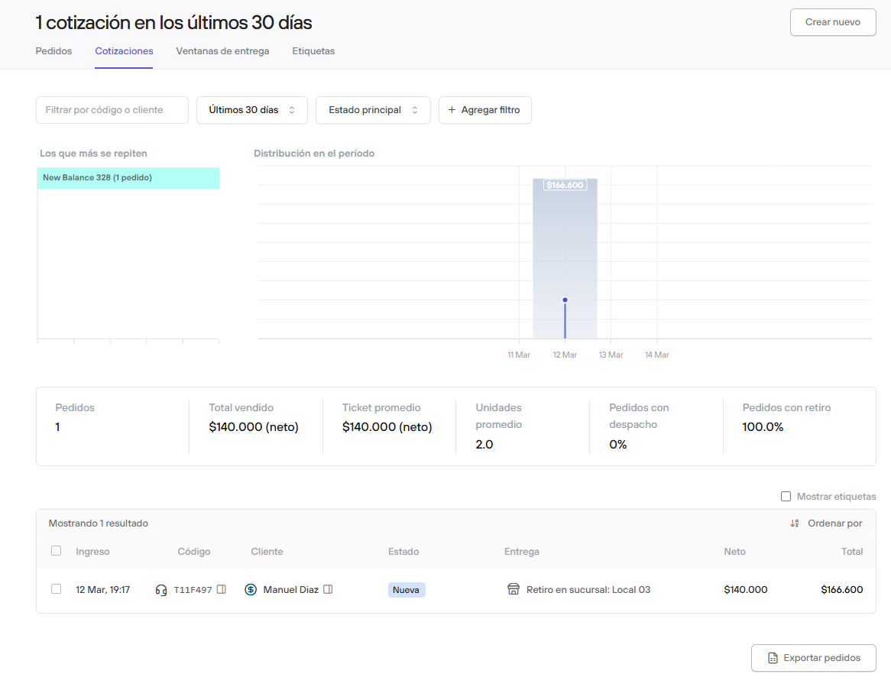This screenshot has height=687, width=891.
Task: Click Retiro en sucursal: Local 03 text
Action: [x=588, y=590]
